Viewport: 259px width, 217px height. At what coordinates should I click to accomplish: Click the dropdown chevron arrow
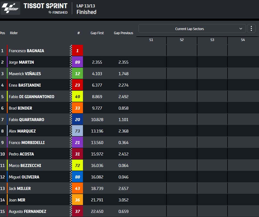[x=241, y=29]
